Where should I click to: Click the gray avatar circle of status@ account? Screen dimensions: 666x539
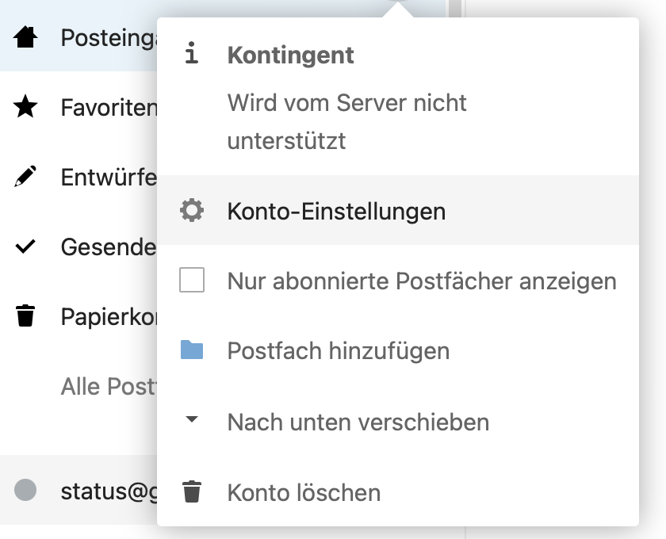pyautogui.click(x=25, y=490)
